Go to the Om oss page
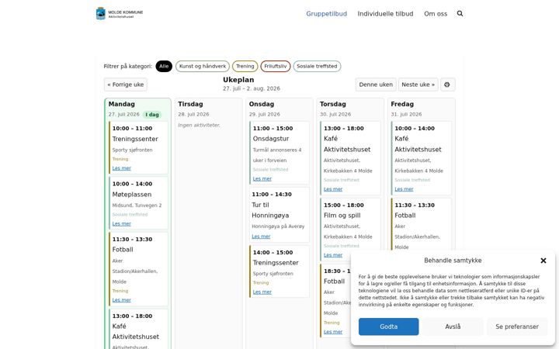 pyautogui.click(x=436, y=13)
